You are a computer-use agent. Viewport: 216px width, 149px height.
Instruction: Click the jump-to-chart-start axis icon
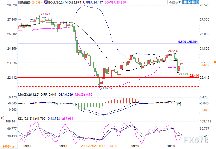[x=189, y=2]
